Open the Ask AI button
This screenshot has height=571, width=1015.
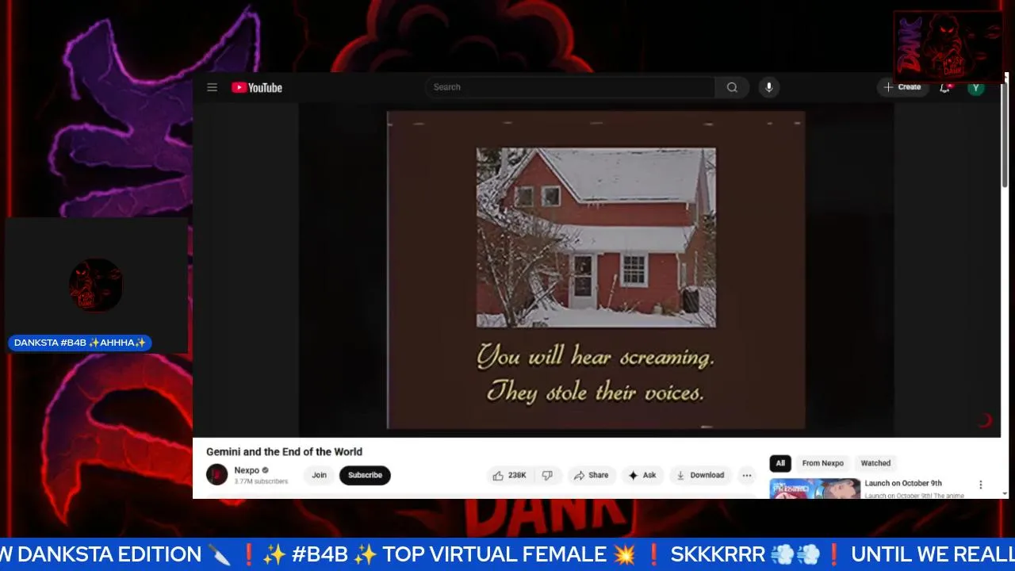tap(642, 475)
